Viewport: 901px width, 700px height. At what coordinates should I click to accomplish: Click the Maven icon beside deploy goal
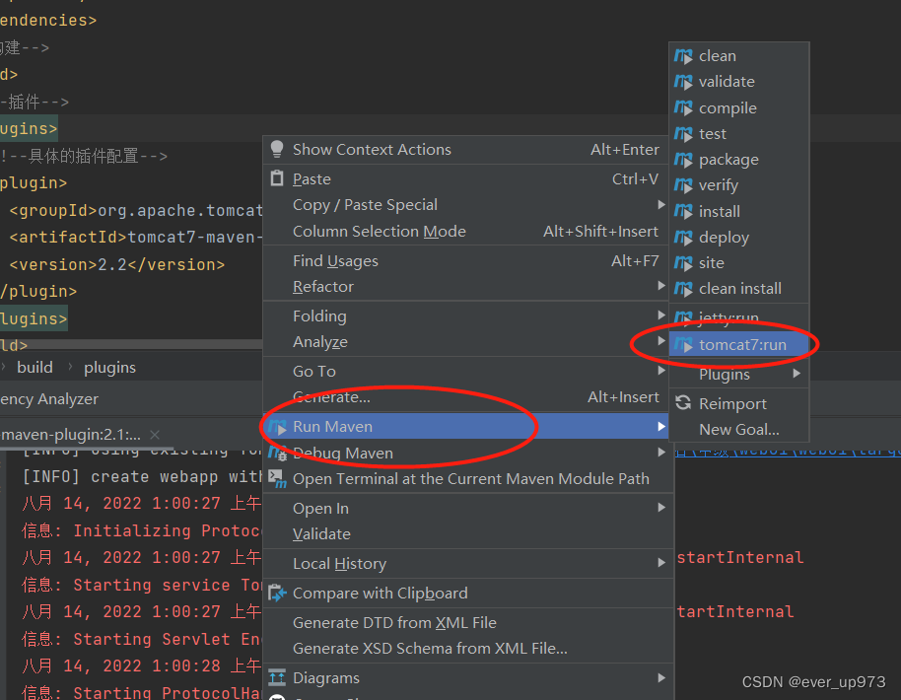point(683,238)
